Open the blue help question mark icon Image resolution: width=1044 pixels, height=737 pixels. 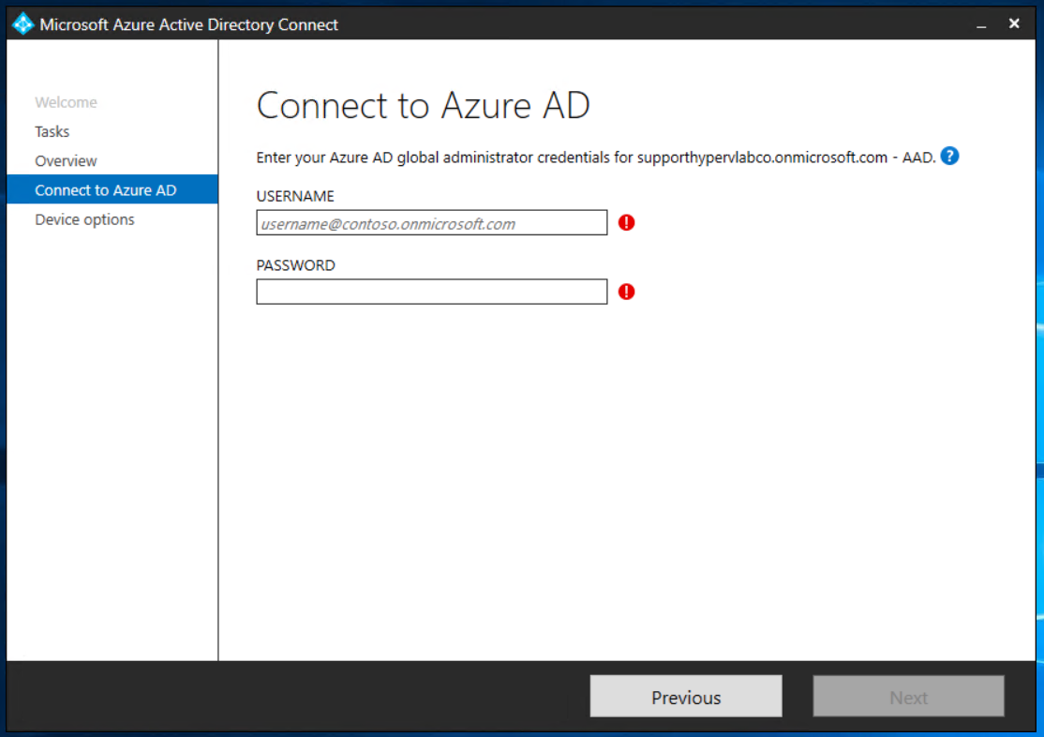(x=949, y=156)
